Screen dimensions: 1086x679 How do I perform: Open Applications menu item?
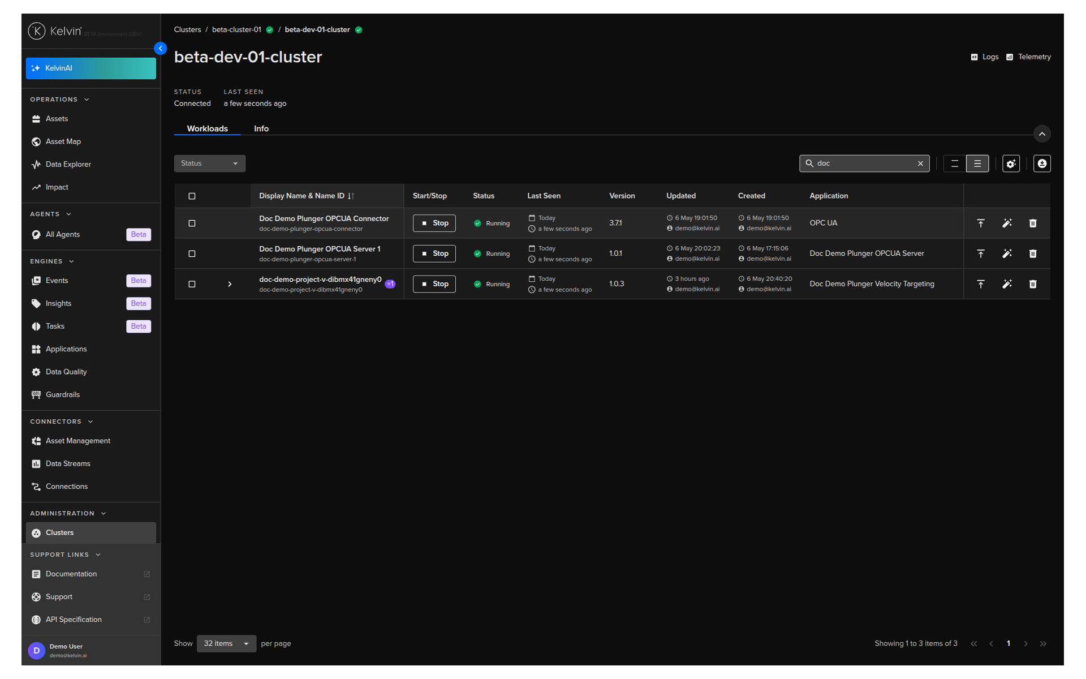90,349
